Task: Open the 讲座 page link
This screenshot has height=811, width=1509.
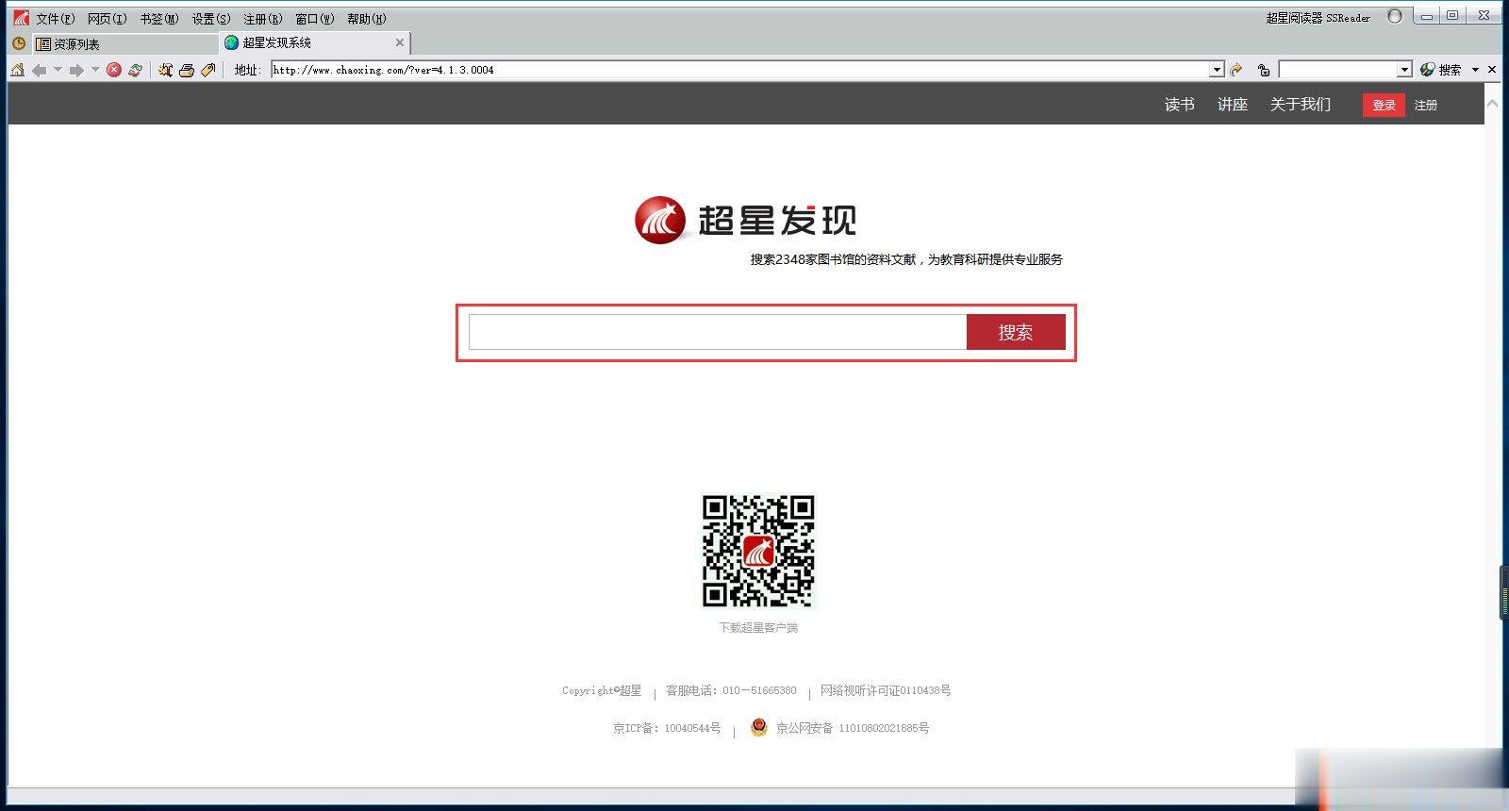Action: (1232, 105)
